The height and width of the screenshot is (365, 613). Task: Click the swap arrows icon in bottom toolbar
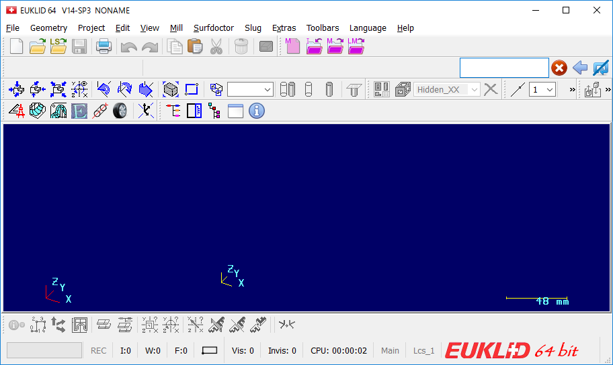[x=58, y=325]
